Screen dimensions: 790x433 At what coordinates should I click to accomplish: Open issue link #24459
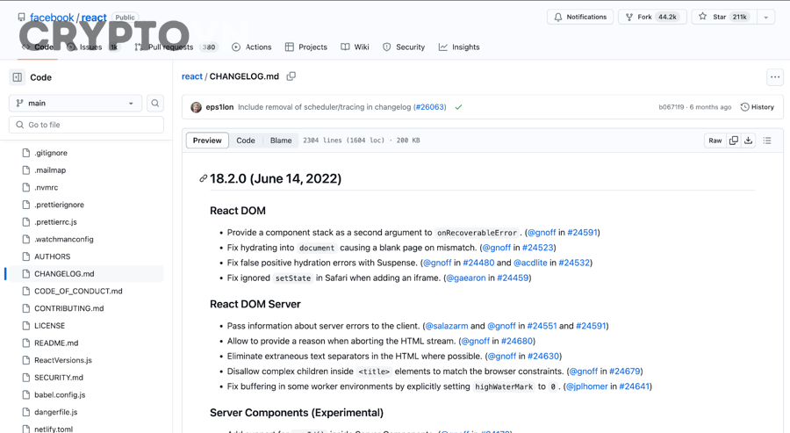tap(513, 278)
